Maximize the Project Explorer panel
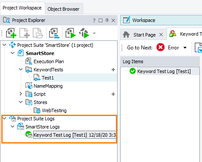The width and height of the screenshot is (202, 162). (100, 20)
